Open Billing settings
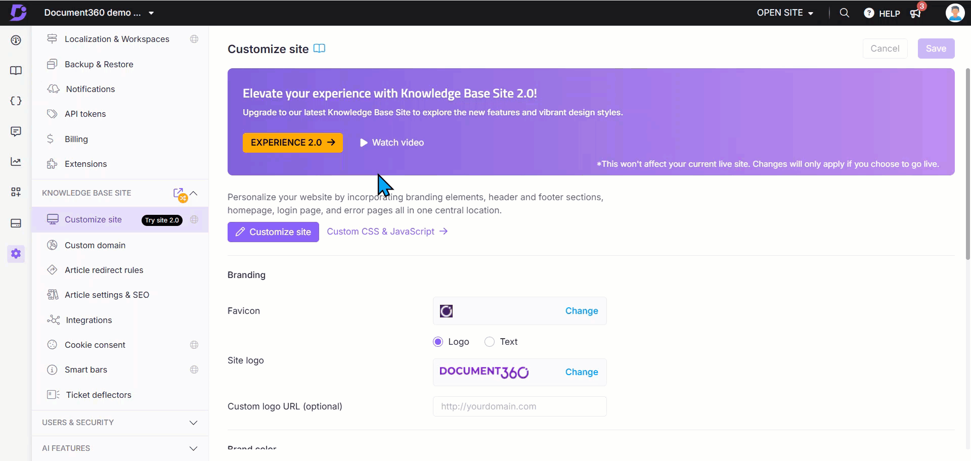 (x=76, y=139)
